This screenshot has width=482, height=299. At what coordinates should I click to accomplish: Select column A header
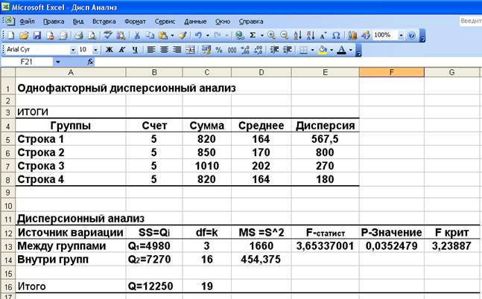pos(70,72)
